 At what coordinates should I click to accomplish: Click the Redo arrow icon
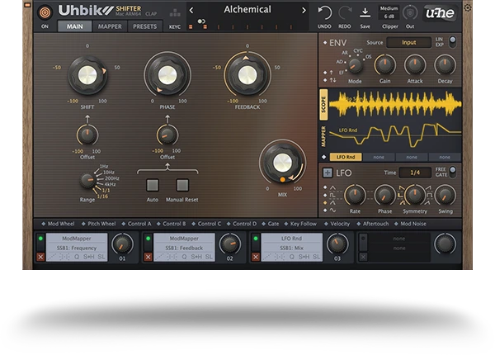[x=344, y=12]
